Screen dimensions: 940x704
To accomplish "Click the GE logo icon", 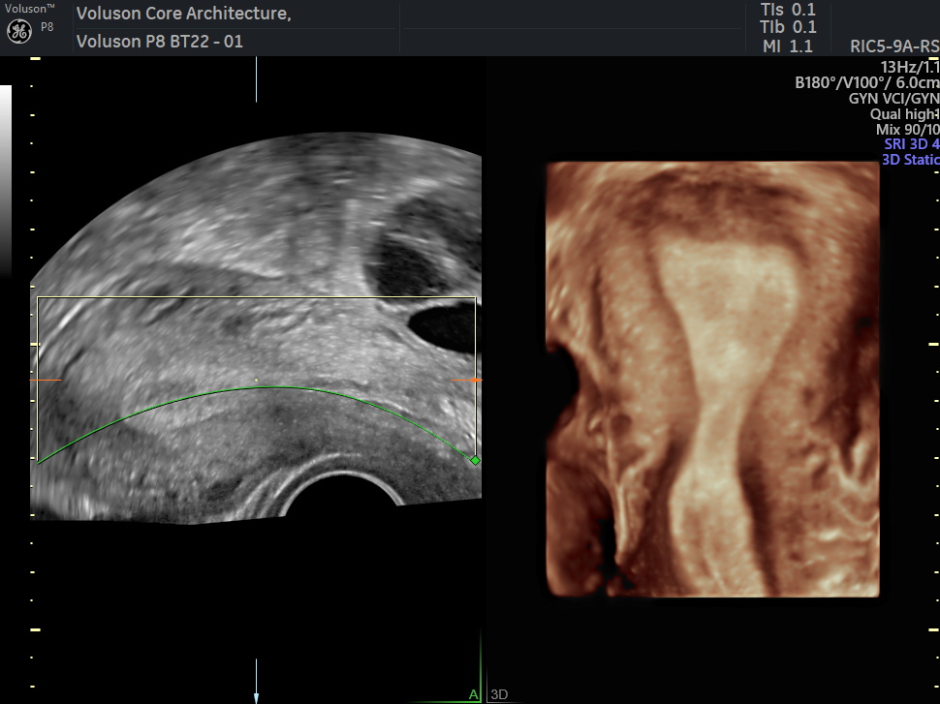I will pos(18,31).
